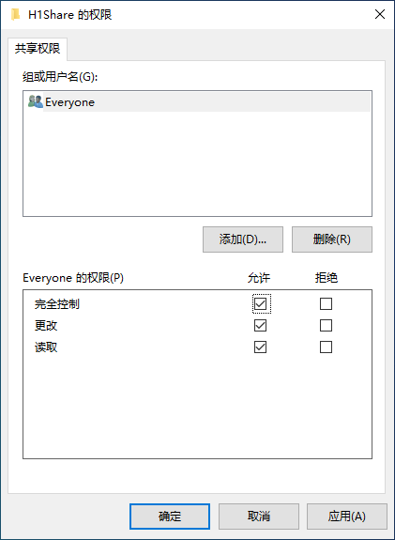
Task: Click the 更改 permission label
Action: 46,326
